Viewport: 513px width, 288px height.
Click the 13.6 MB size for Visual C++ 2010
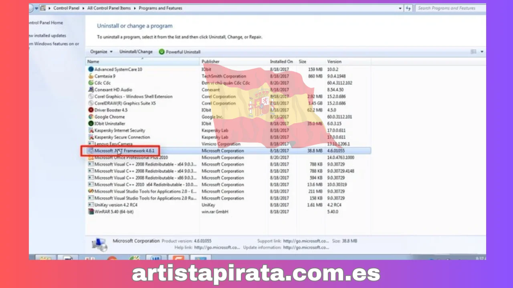coord(315,185)
